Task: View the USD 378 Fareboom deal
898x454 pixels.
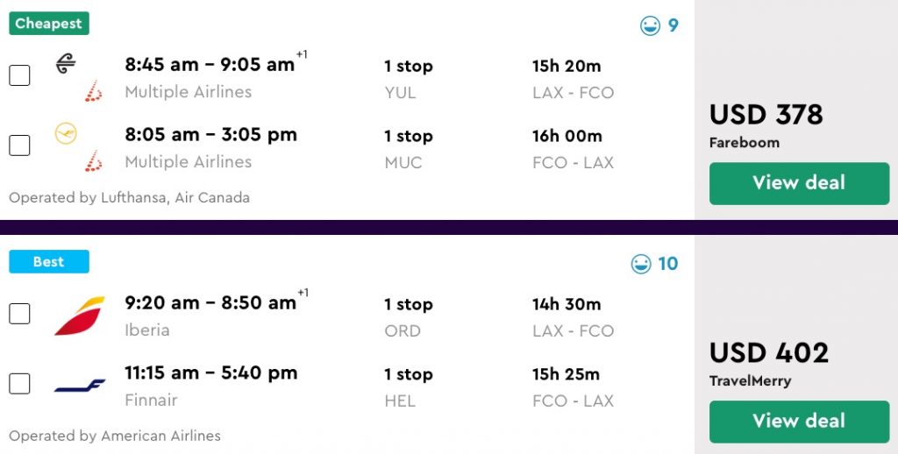Action: [x=799, y=183]
